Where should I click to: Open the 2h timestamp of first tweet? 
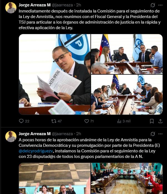pyautogui.click(x=78, y=5)
